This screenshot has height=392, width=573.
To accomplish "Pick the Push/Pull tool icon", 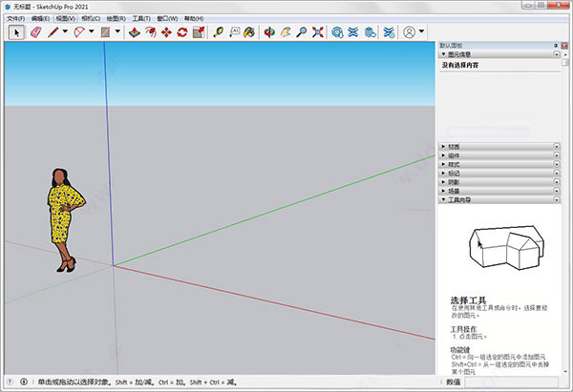I will point(135,32).
